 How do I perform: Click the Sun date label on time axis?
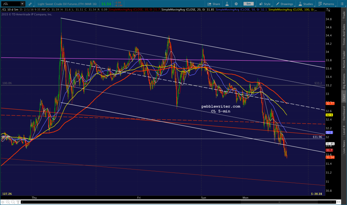[x=204, y=198]
